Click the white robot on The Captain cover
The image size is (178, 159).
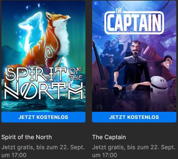(x=159, y=88)
